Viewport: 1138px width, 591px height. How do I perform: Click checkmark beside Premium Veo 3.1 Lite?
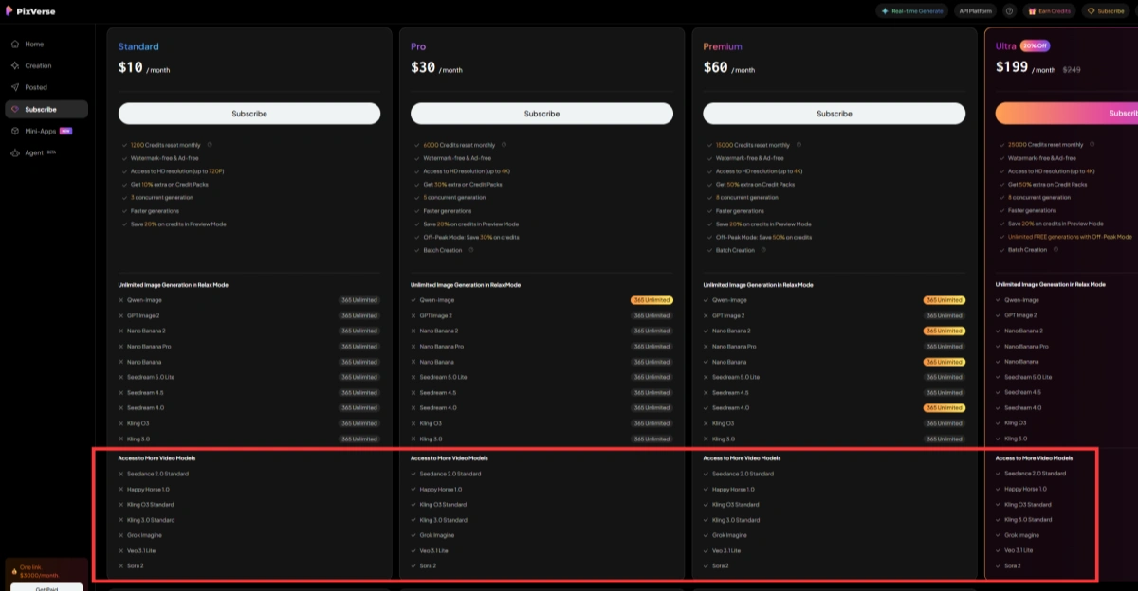point(707,550)
